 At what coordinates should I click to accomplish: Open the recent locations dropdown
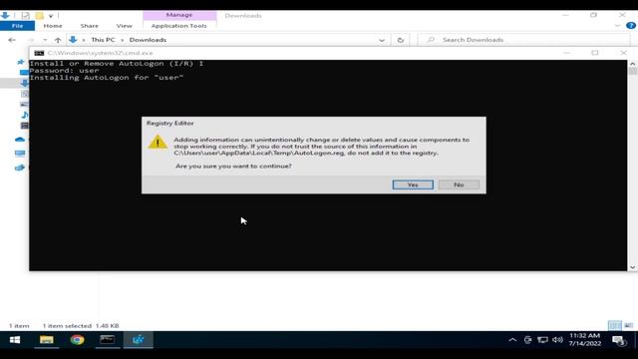[x=45, y=40]
